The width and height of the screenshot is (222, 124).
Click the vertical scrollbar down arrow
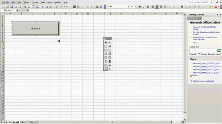point(185,120)
